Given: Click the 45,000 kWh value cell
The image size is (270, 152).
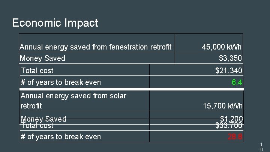Looking at the screenshot, I should point(222,47).
